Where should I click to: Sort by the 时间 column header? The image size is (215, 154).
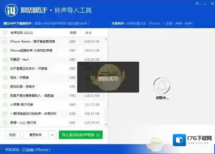[73, 32]
